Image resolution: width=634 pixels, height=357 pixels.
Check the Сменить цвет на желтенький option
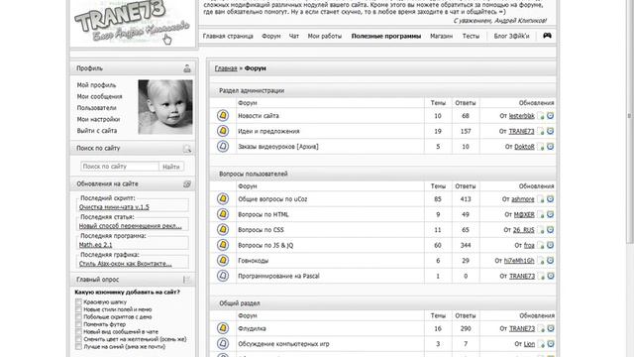point(78,339)
